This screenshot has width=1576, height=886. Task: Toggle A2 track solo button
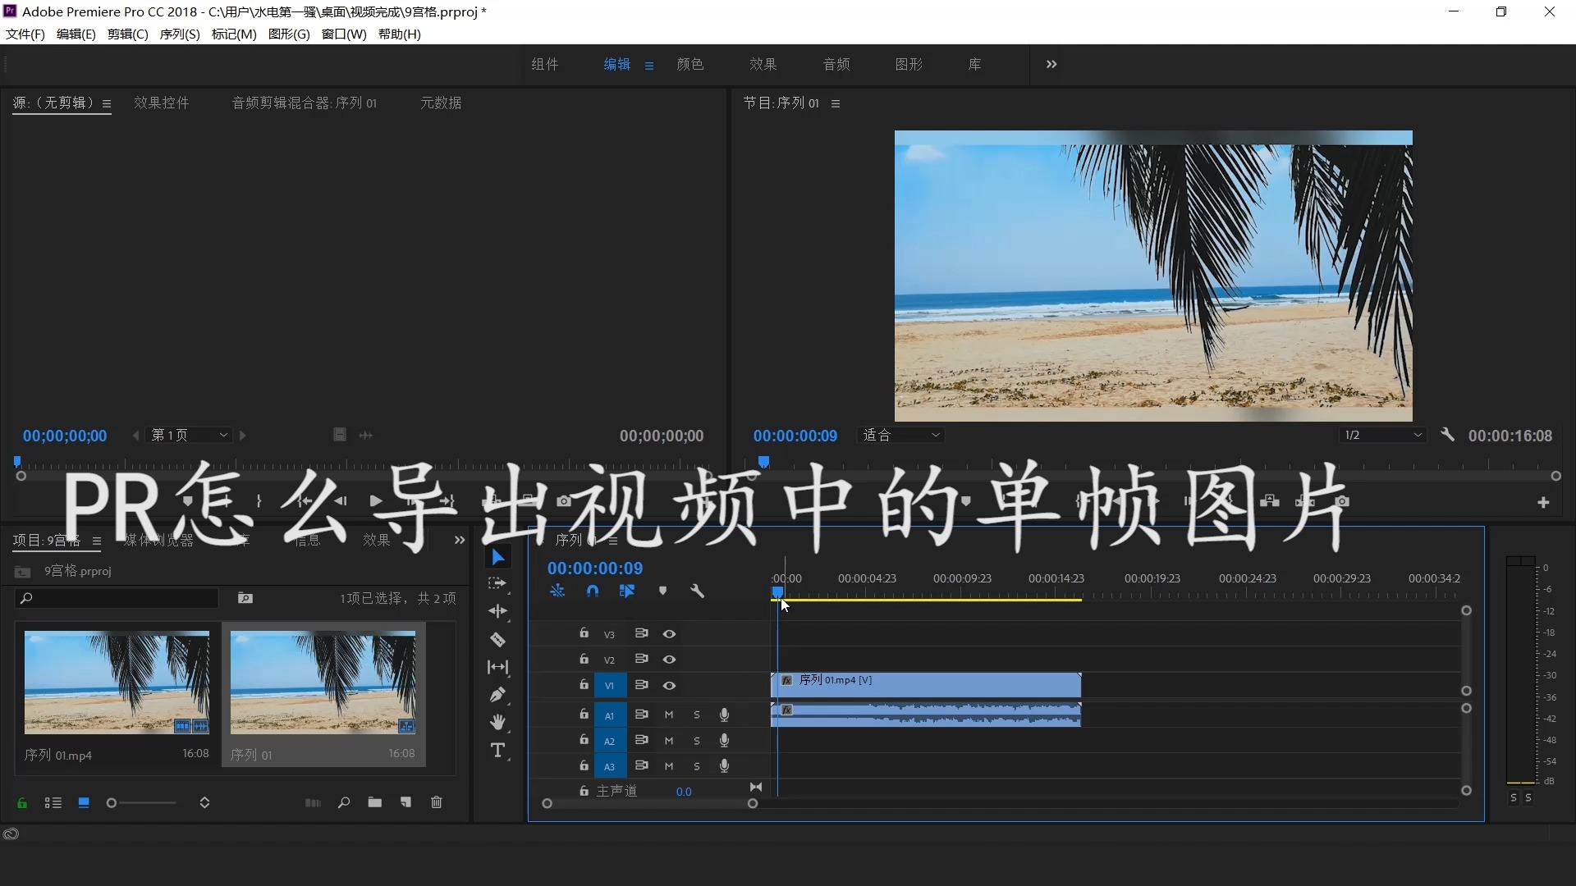tap(696, 740)
